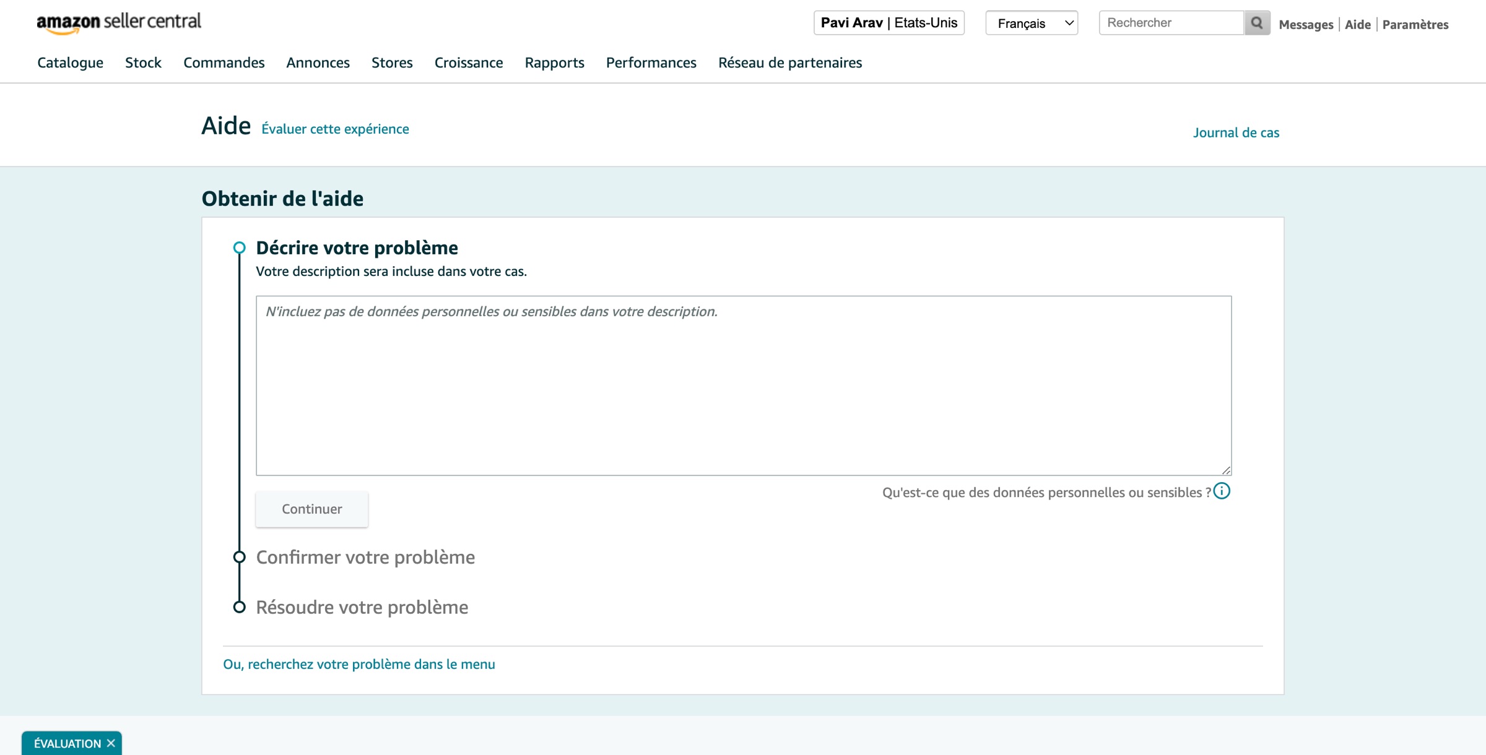Open the Rapports menu
Image resolution: width=1486 pixels, height=755 pixels.
pos(554,63)
